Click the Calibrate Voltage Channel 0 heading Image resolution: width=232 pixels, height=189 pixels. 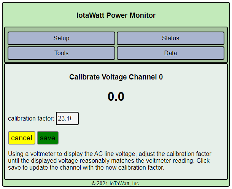[x=116, y=77]
